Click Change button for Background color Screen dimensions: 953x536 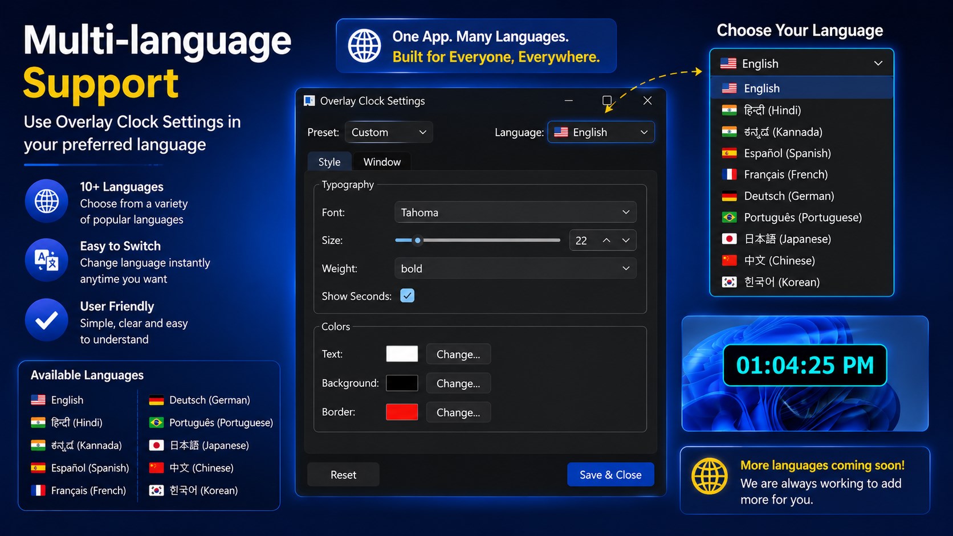point(458,383)
